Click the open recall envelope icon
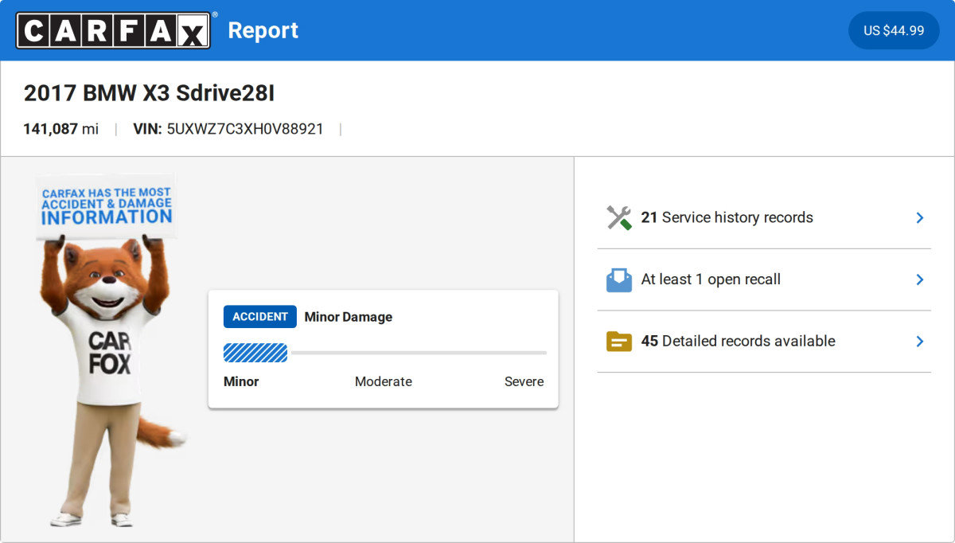The height and width of the screenshot is (543, 955). click(618, 279)
